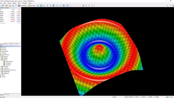Switch to Ticks tab in Market Watch

pos(16,44)
